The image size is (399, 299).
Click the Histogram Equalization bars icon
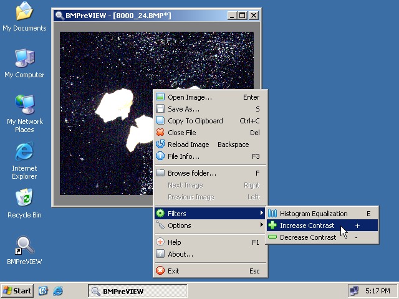tap(272, 214)
